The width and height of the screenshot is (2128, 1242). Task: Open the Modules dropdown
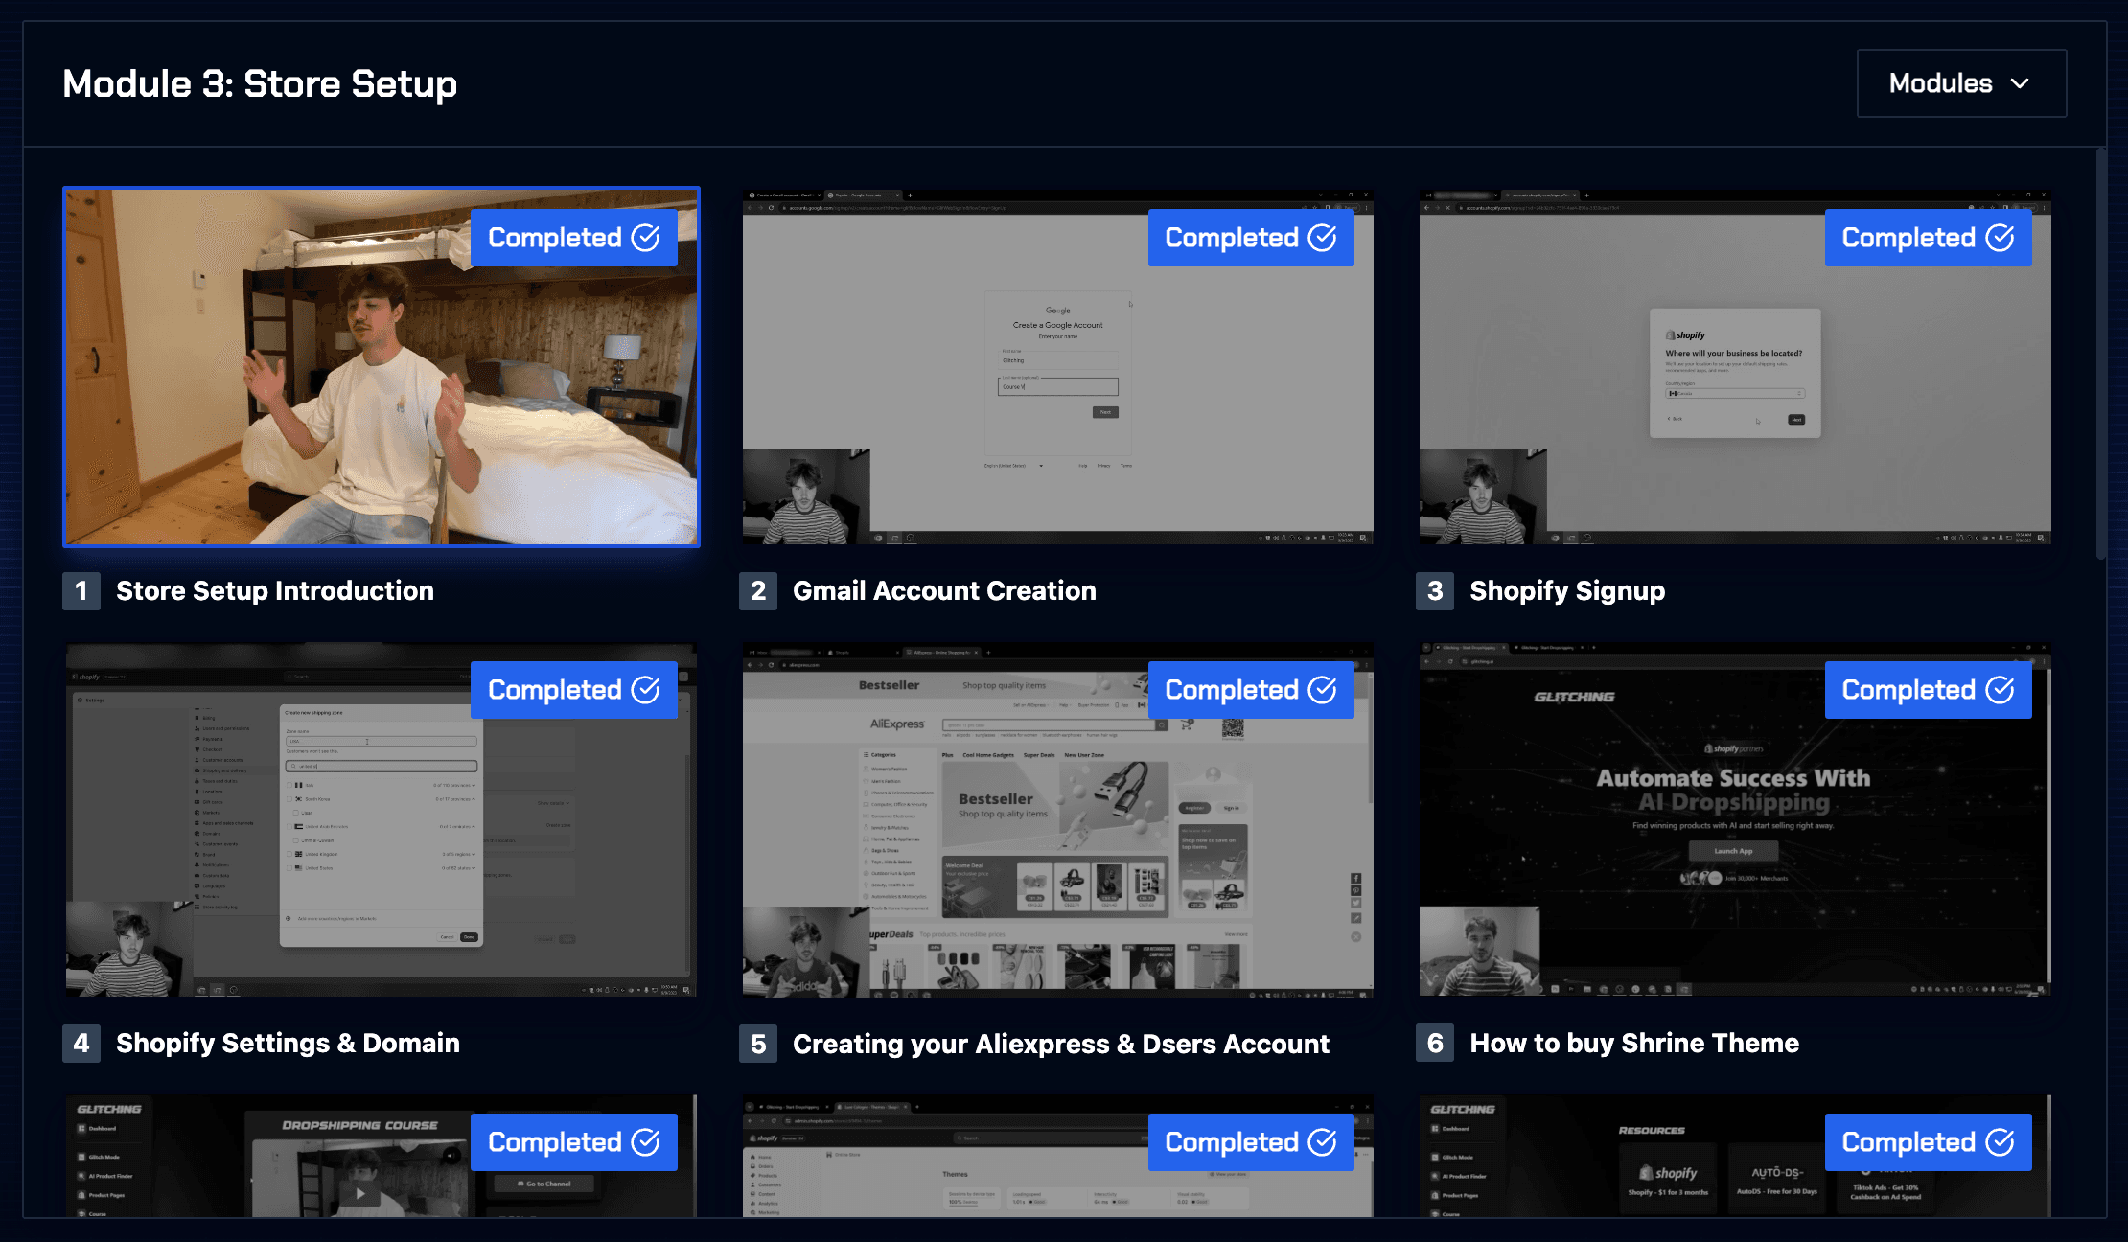point(1961,83)
